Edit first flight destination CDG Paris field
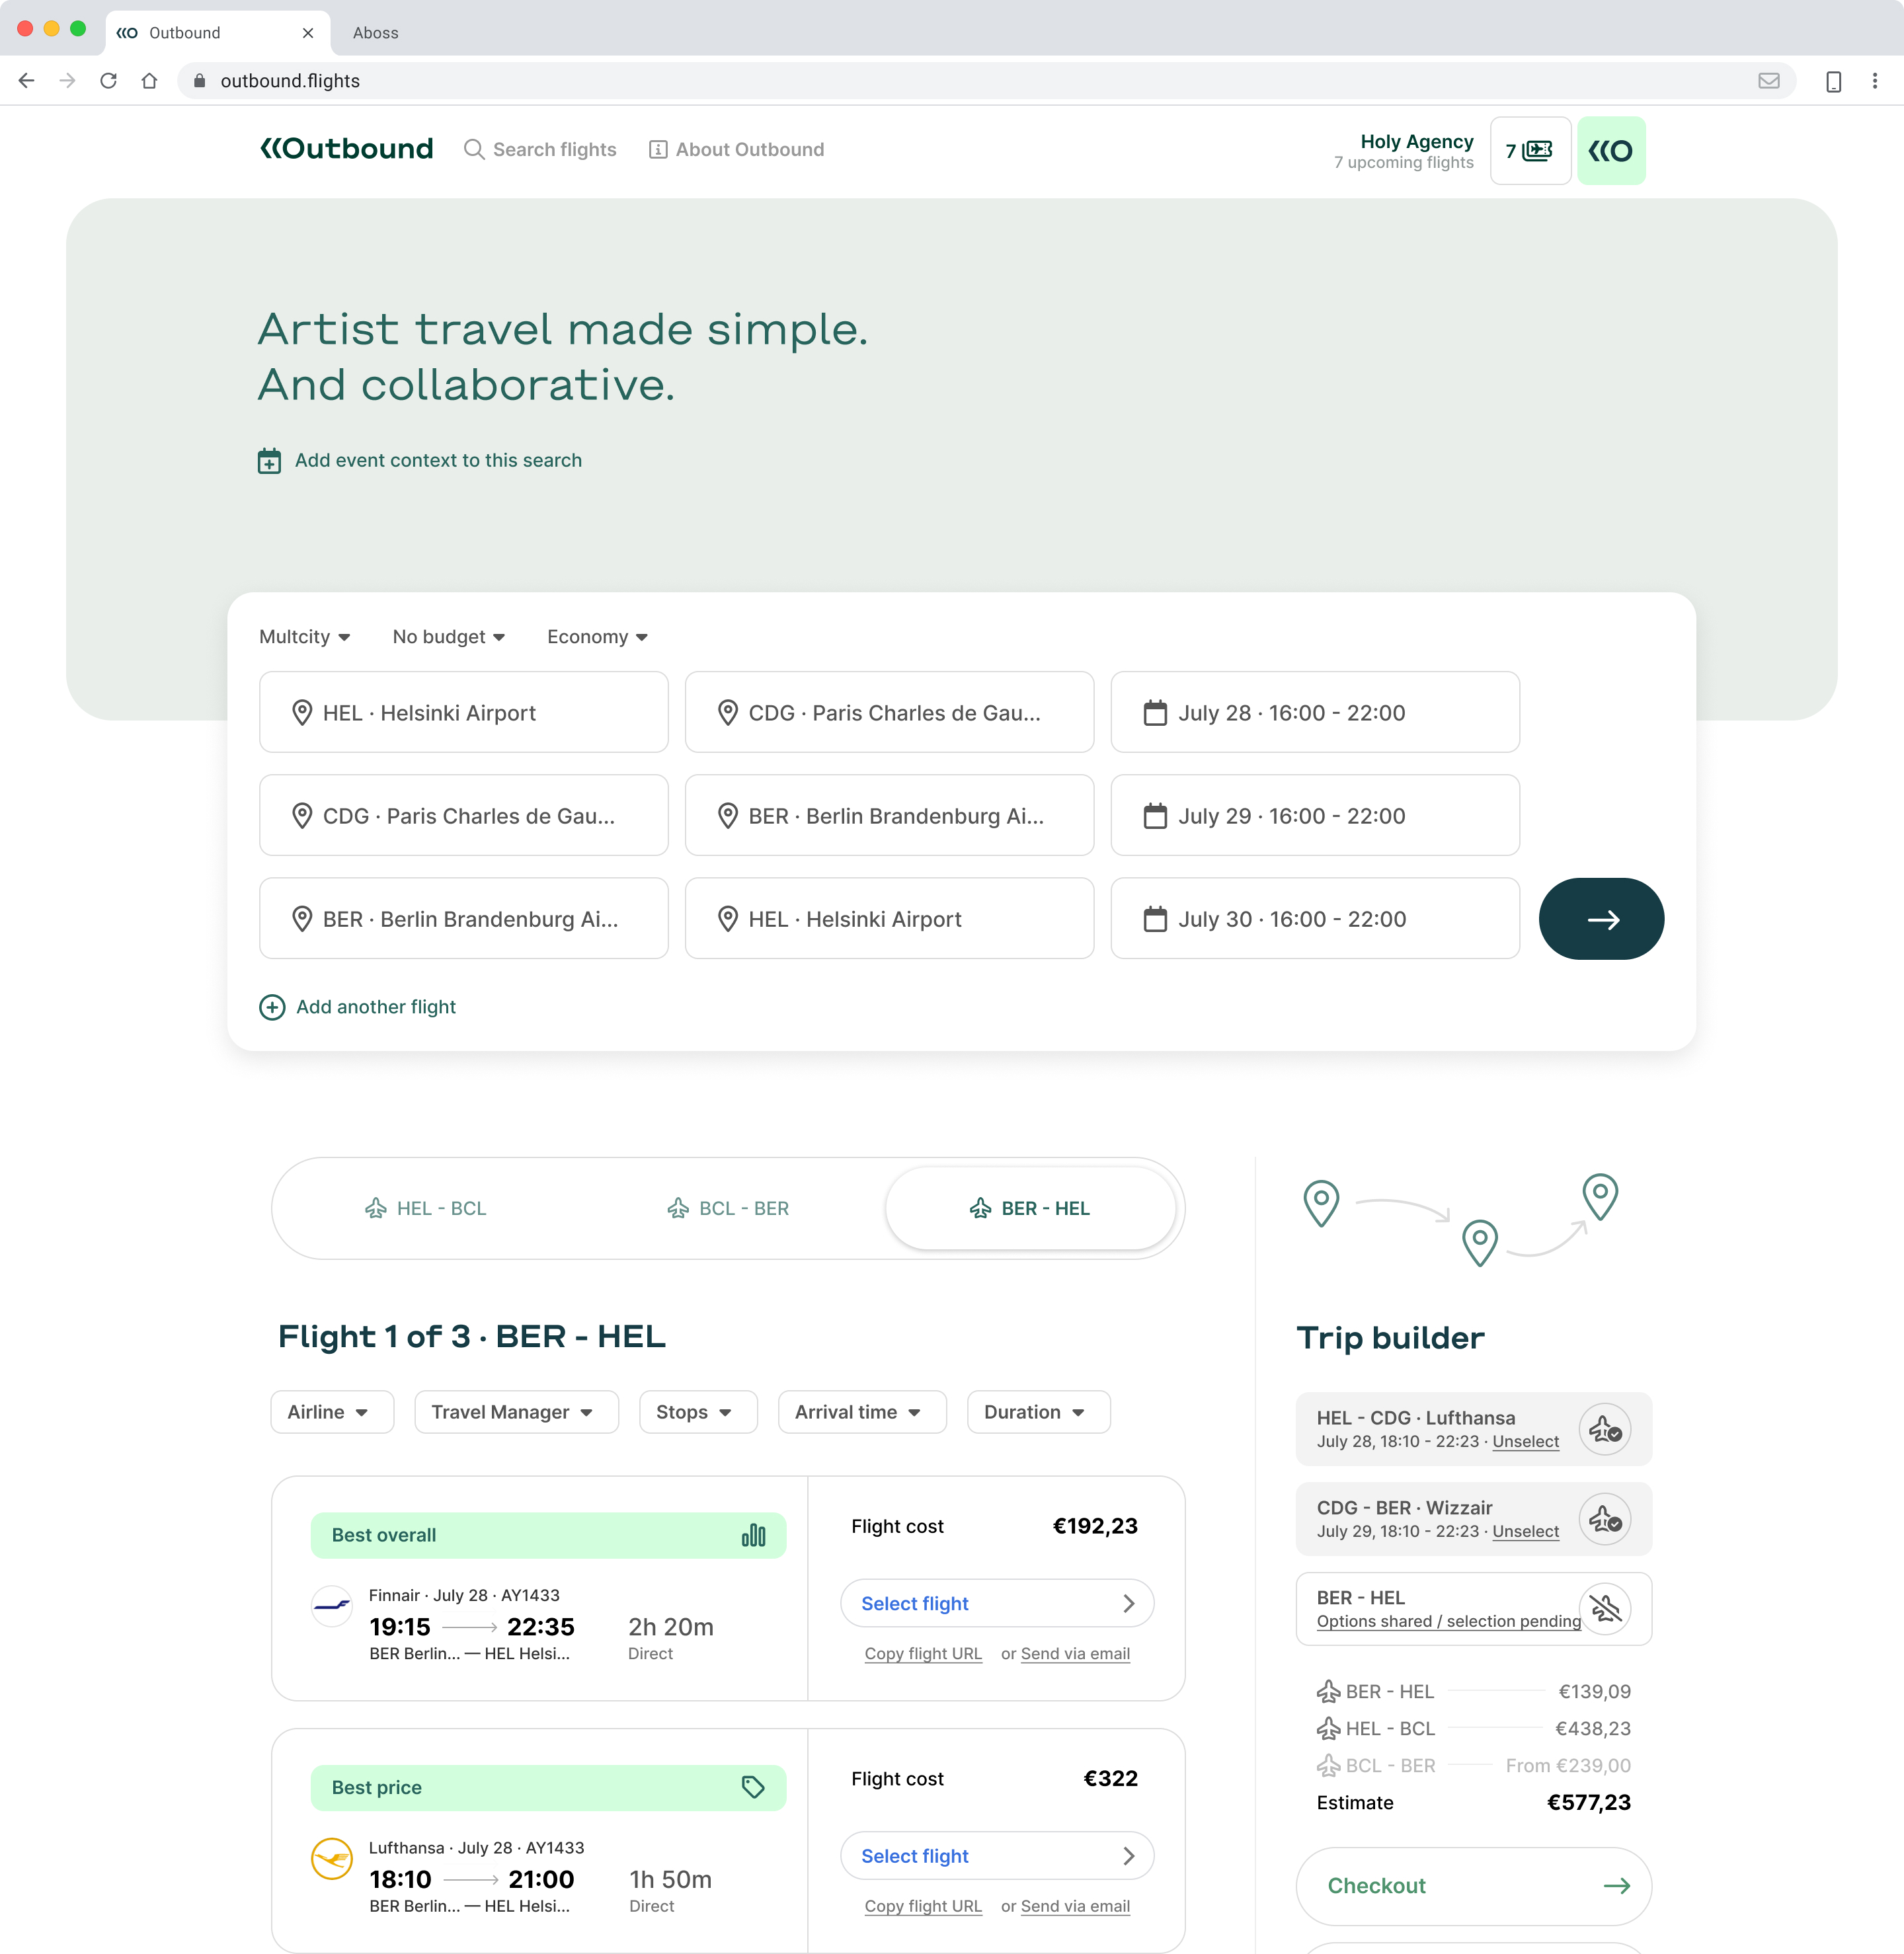Image resolution: width=1904 pixels, height=1954 pixels. [890, 712]
